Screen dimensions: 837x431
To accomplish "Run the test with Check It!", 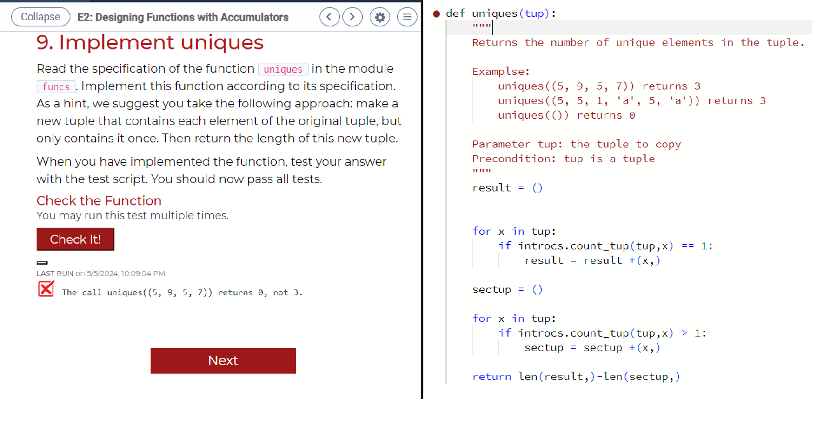I will pos(75,239).
